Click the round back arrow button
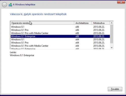The image size is (126, 96). click(x=5, y=5)
